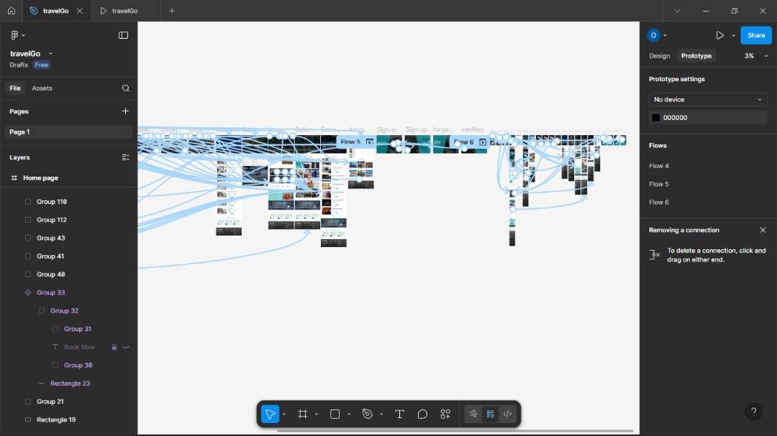Screen dimensions: 777x436
Task: Open the Actions/components tool
Action: click(x=445, y=414)
